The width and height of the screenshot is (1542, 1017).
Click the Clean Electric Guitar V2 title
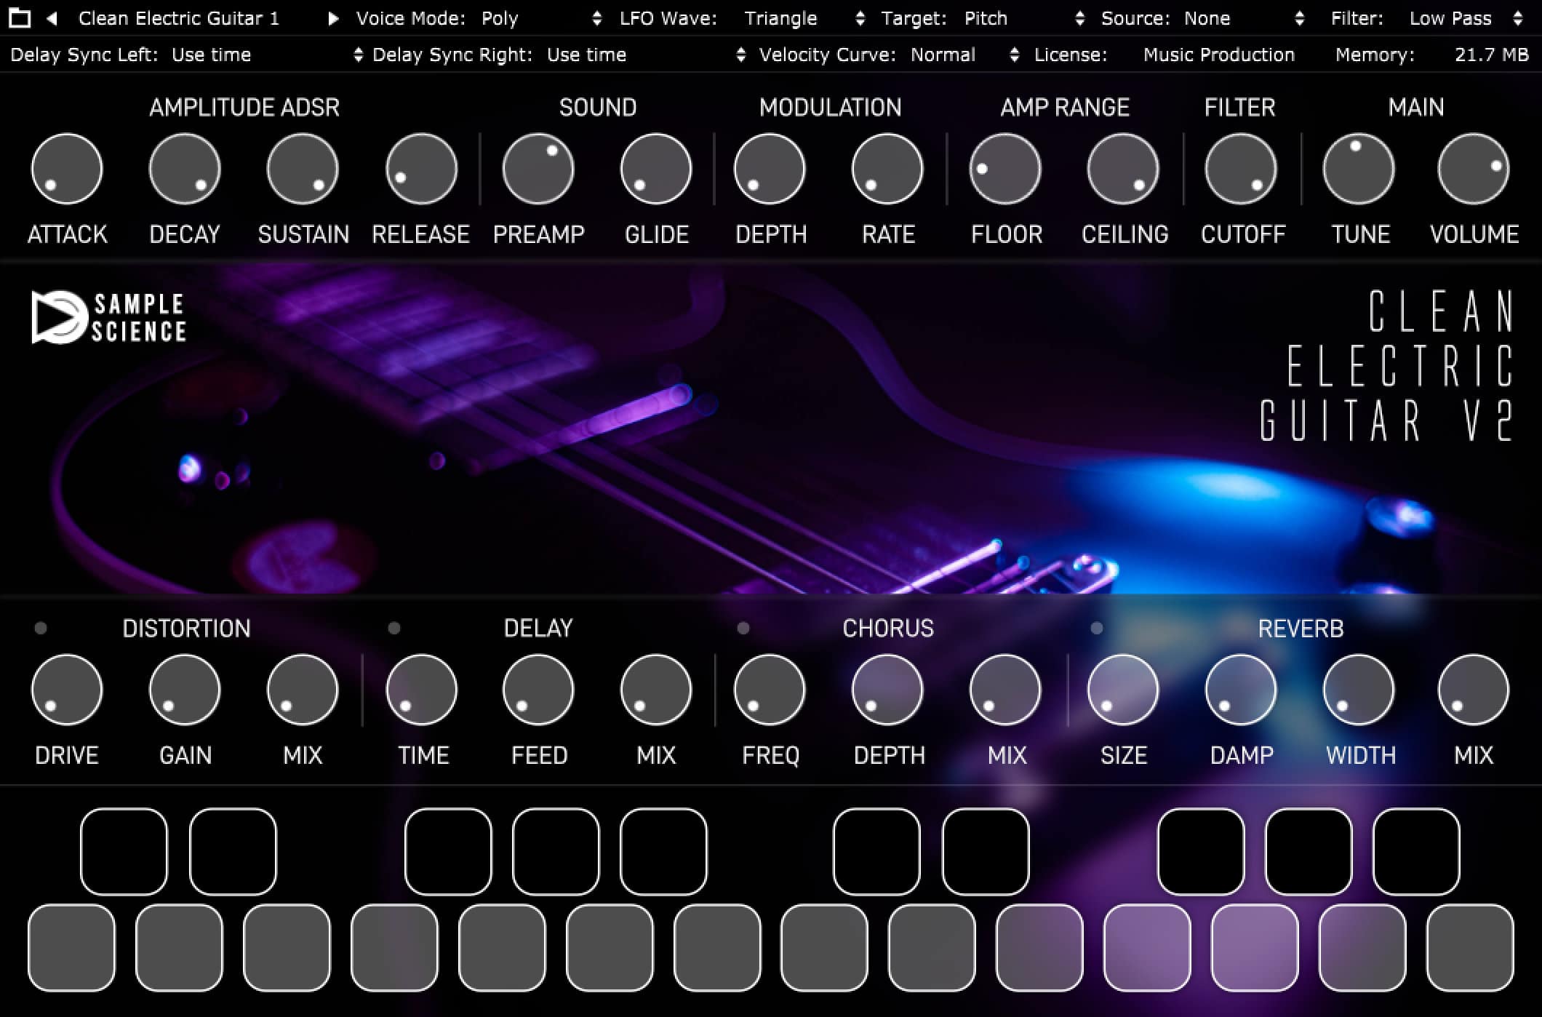click(x=1387, y=366)
